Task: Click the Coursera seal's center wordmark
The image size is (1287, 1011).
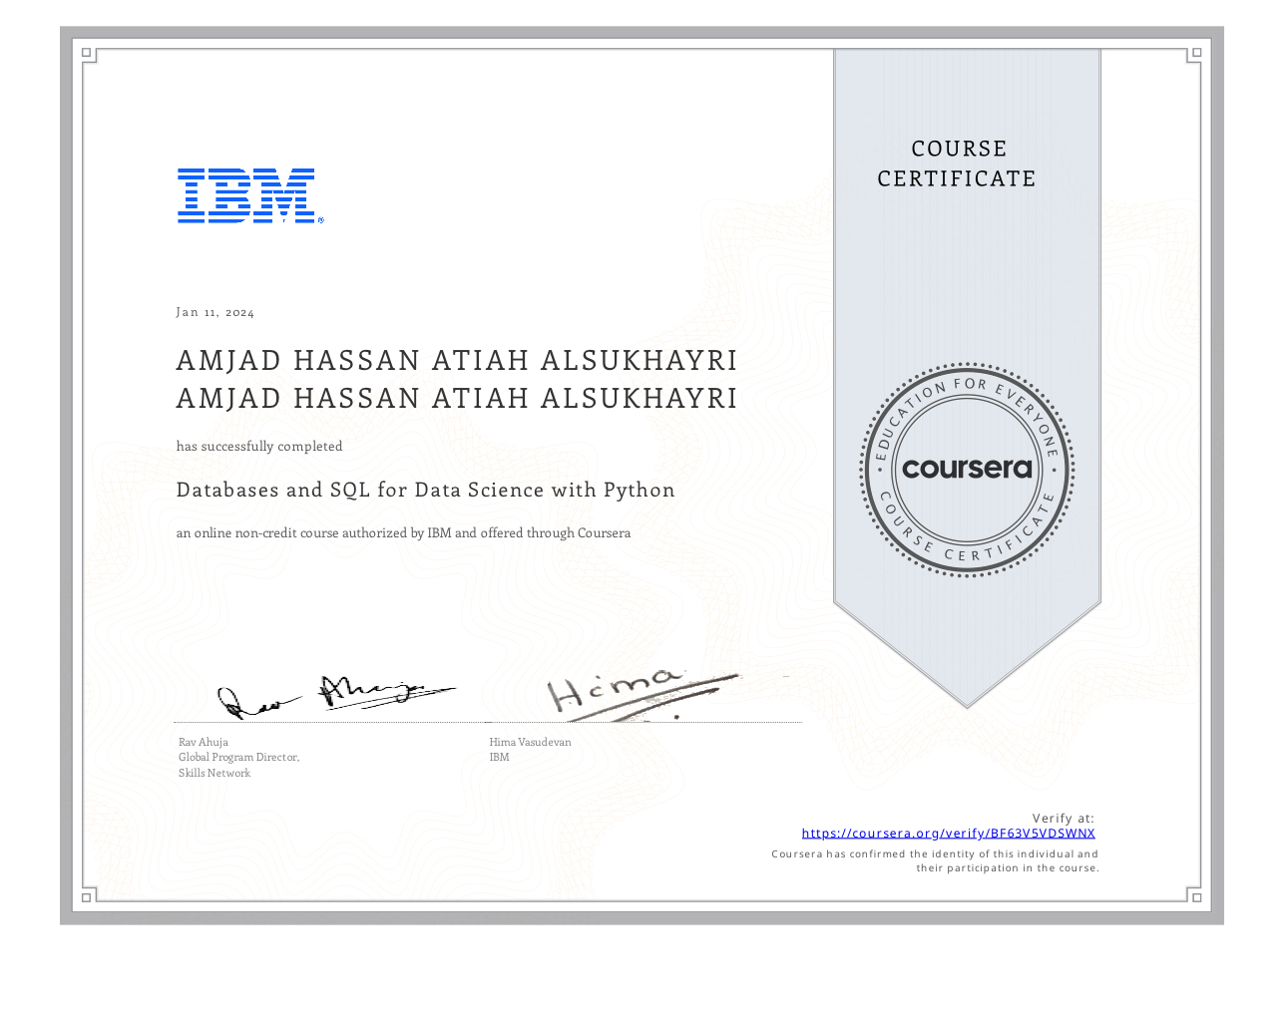Action: coord(966,468)
